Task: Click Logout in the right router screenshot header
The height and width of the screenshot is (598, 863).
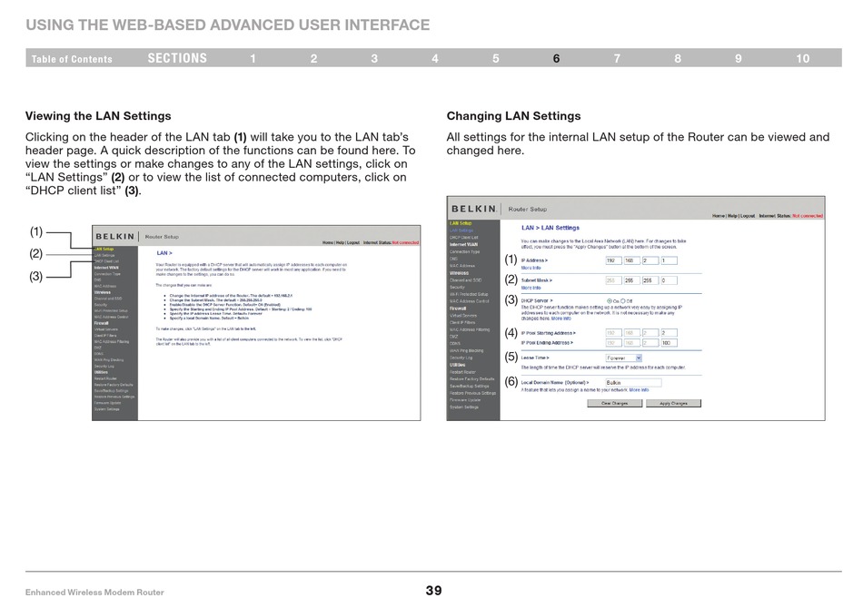Action: (x=748, y=216)
